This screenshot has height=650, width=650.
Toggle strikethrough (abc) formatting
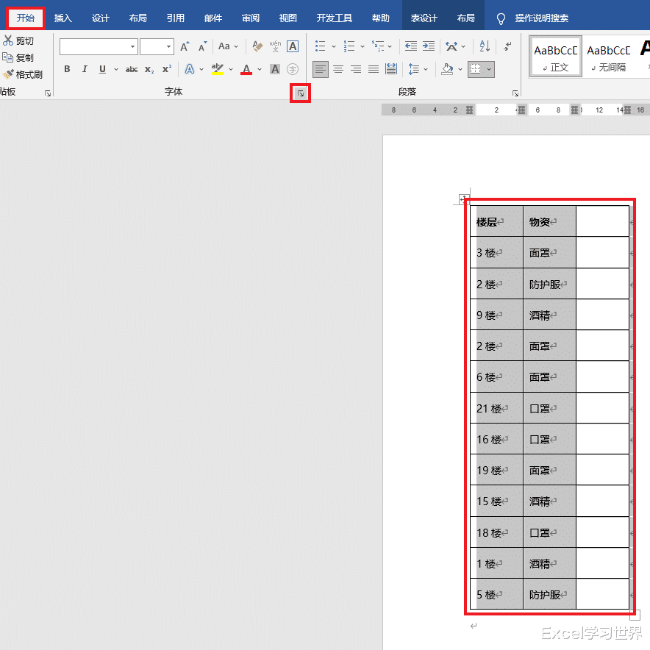(132, 69)
